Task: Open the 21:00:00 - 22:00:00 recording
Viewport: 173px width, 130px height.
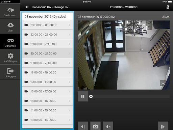Action: [47, 44]
